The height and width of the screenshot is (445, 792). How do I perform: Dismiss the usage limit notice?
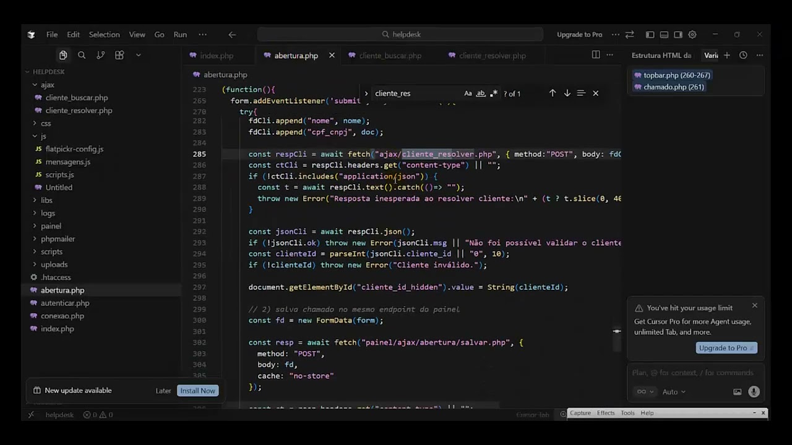pos(754,305)
